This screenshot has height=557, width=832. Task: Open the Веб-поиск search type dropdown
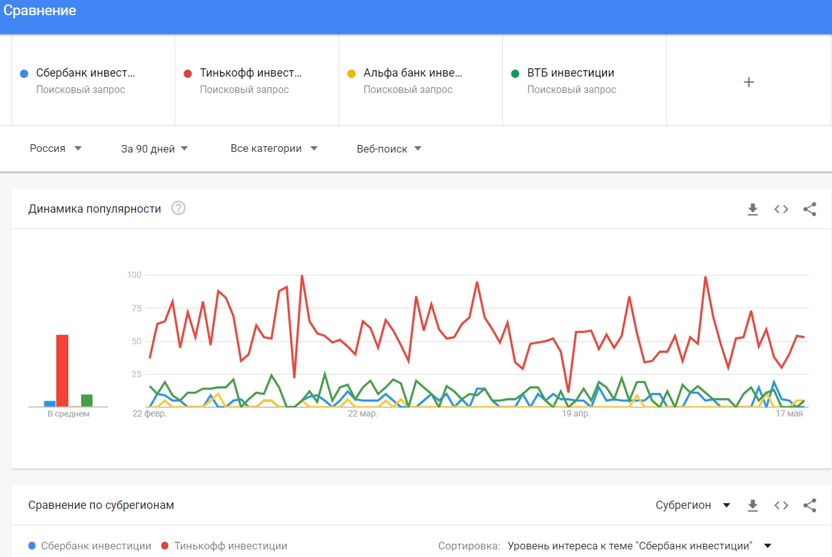(x=389, y=149)
